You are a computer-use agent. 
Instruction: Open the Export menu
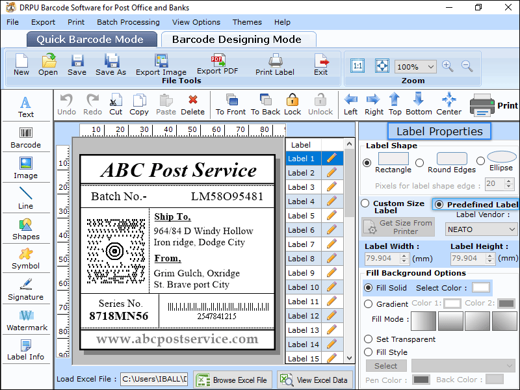click(43, 22)
